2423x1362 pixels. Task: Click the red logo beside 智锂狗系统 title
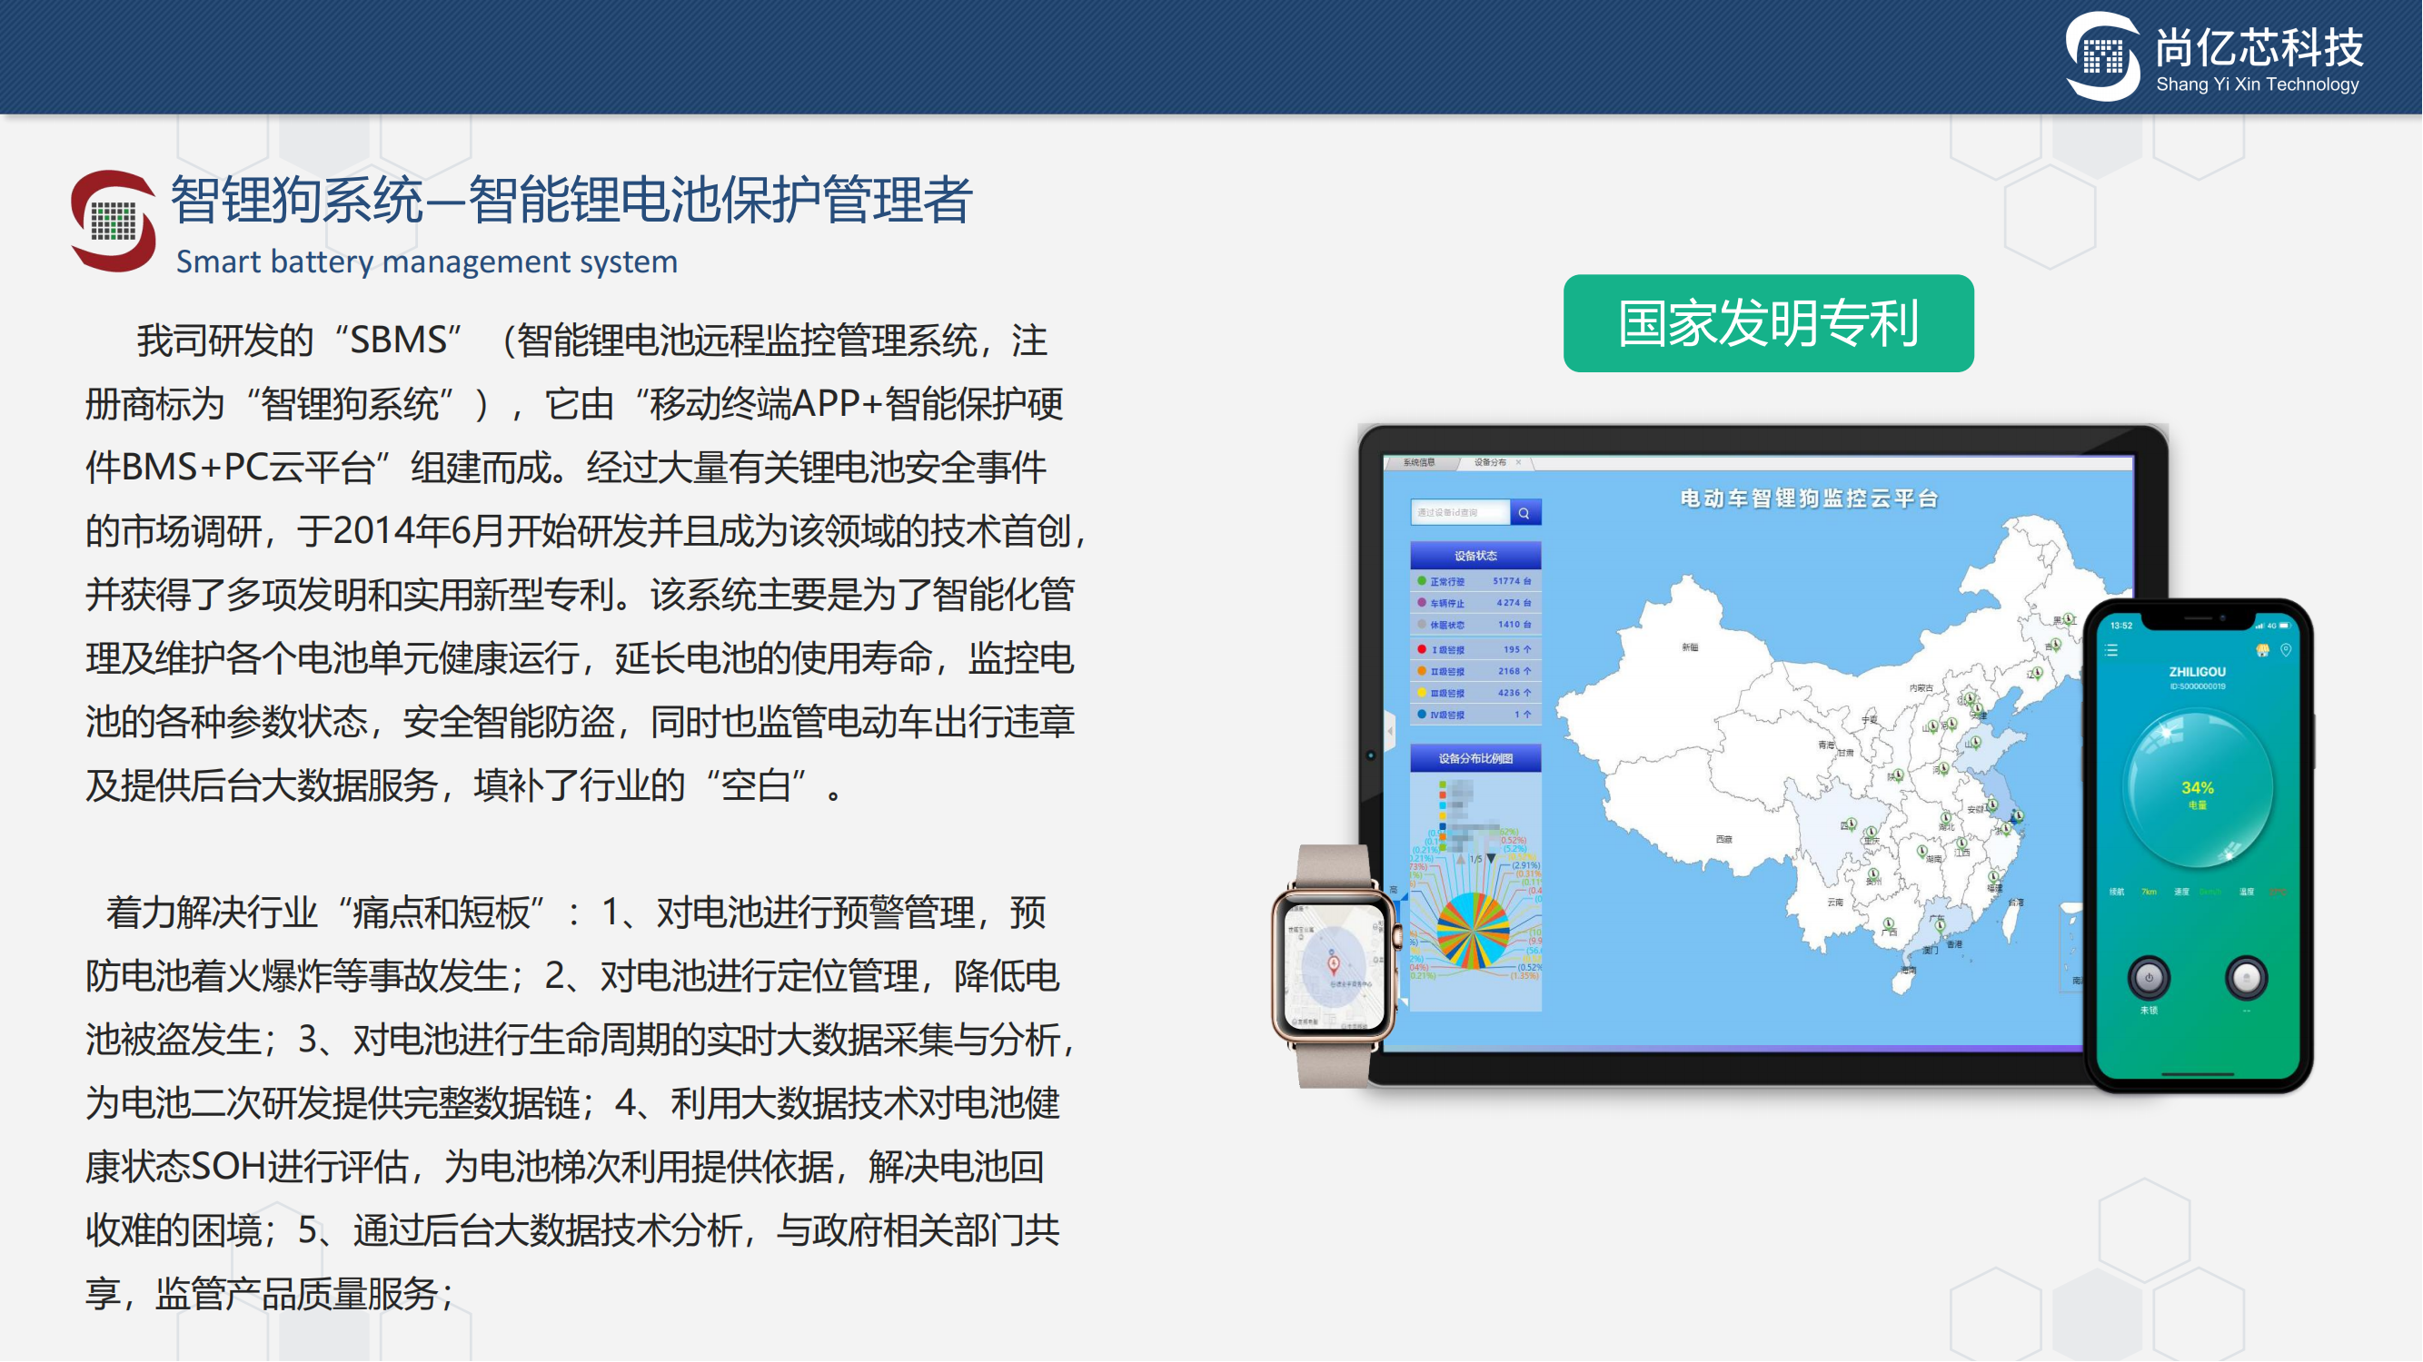coord(113,221)
